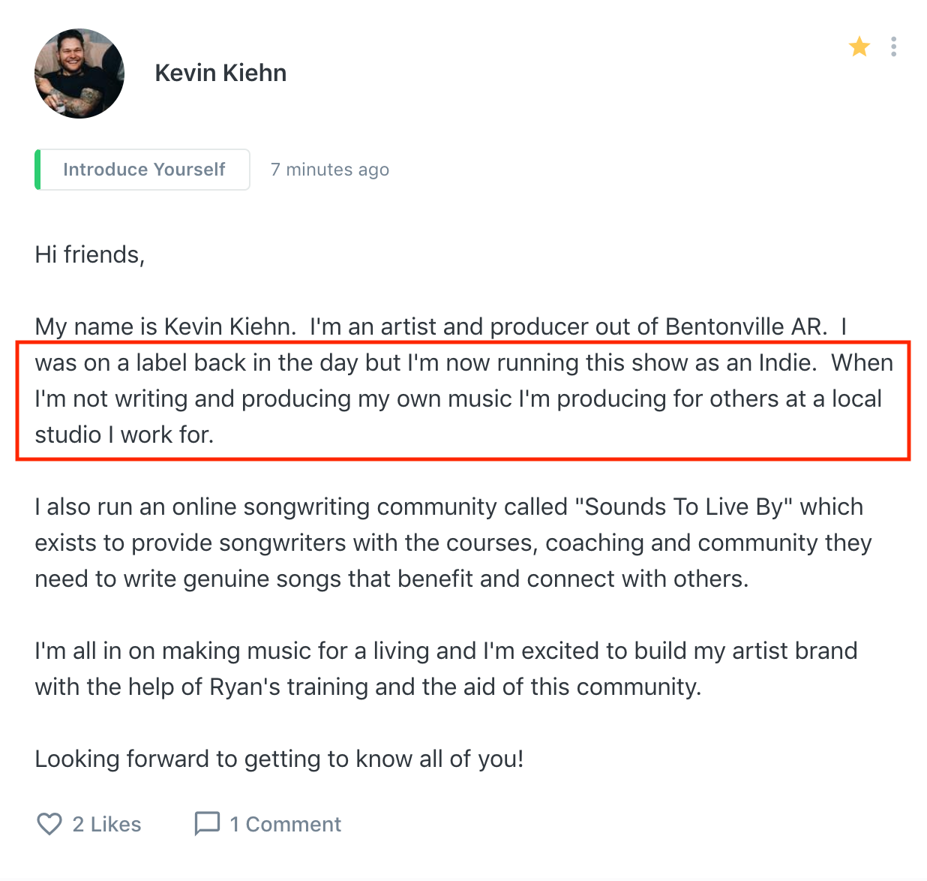Screen dimensions: 927x881
Task: Click the 'need to write genuine songs' line
Action: point(391,579)
